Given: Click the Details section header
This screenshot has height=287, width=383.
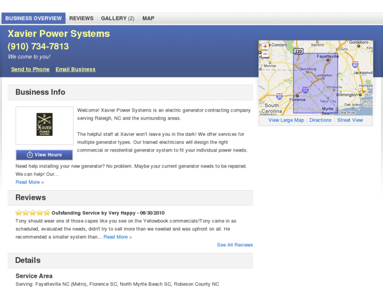Looking at the screenshot, I should tap(130, 260).
